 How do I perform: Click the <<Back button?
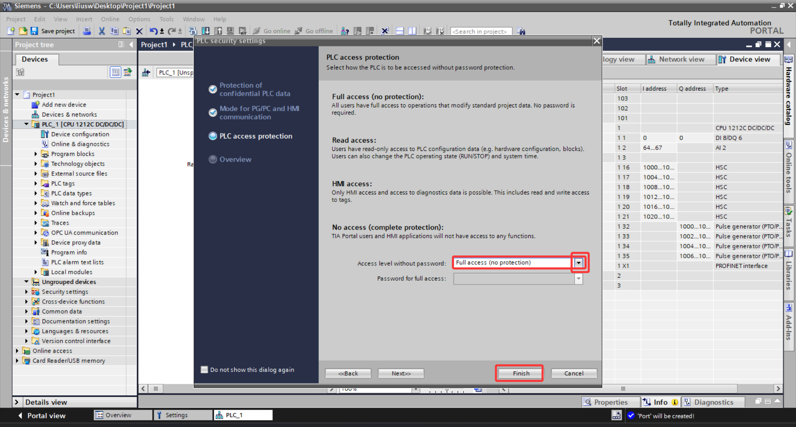pyautogui.click(x=348, y=373)
